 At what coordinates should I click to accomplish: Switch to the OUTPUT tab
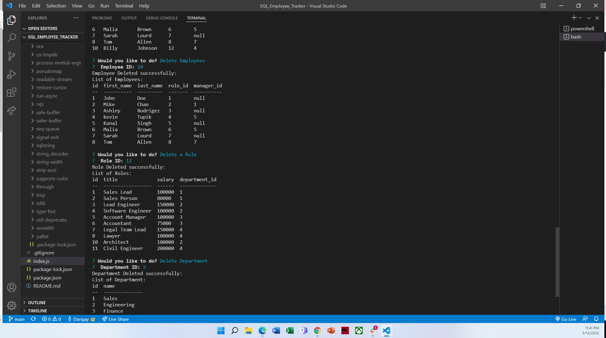(129, 18)
